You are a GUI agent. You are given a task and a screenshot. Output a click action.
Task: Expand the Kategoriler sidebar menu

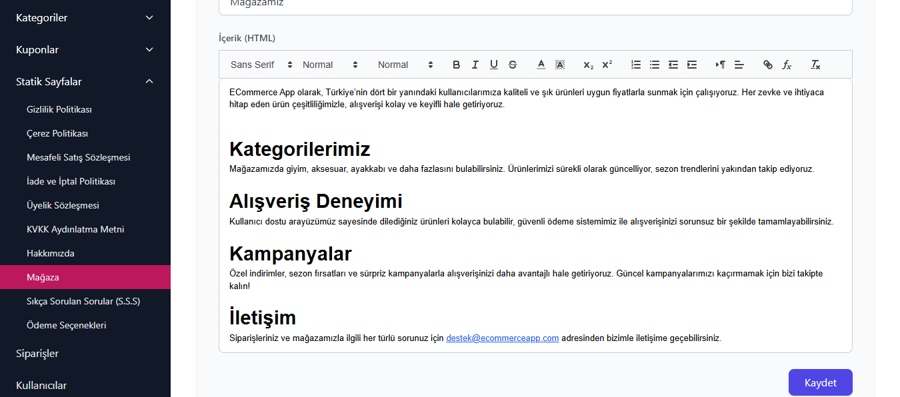tap(85, 17)
